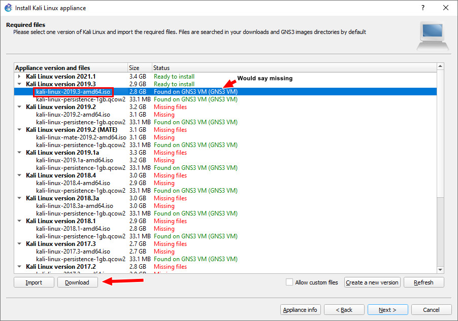
Task: Cancel the Kali Linux appliance installation
Action: (431, 309)
